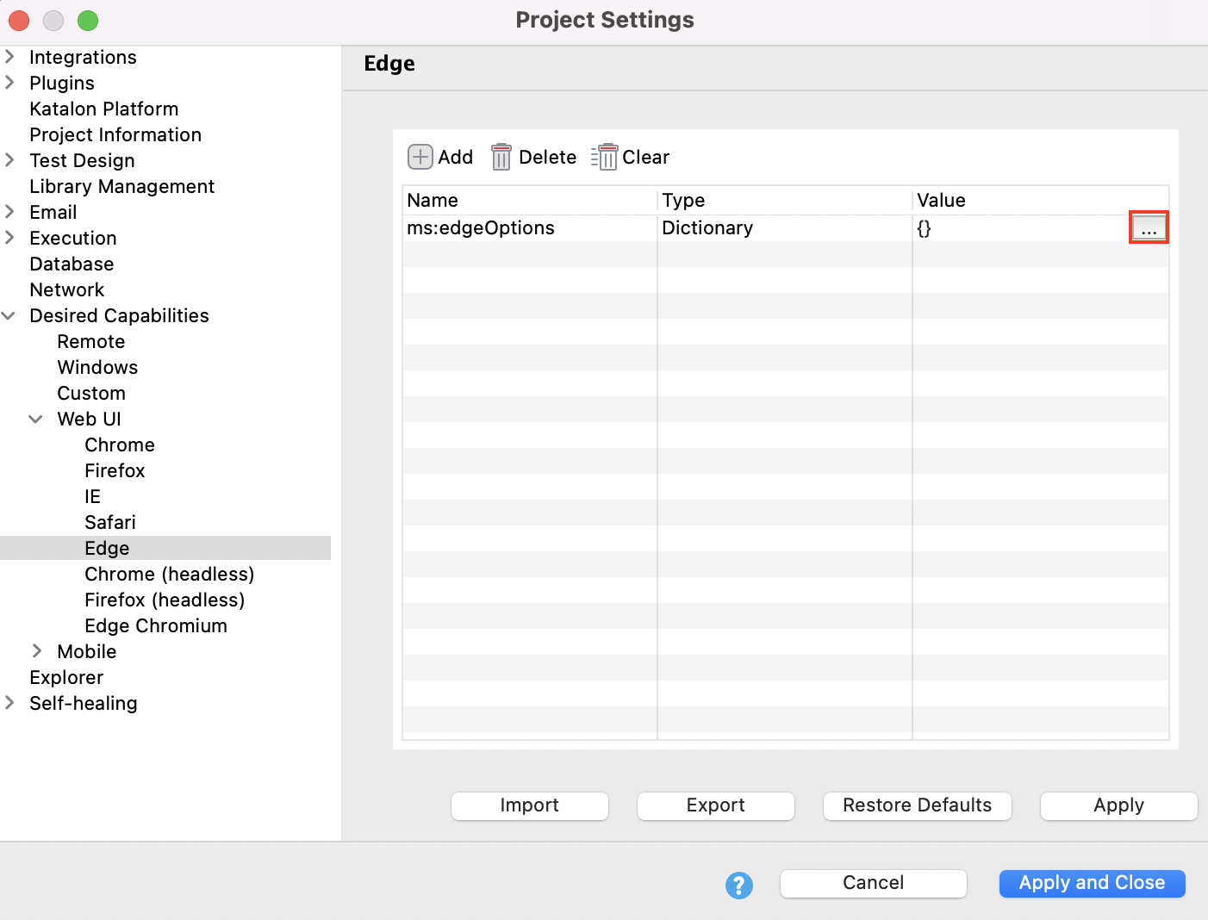Select the Firefox capabilities item

tap(115, 470)
